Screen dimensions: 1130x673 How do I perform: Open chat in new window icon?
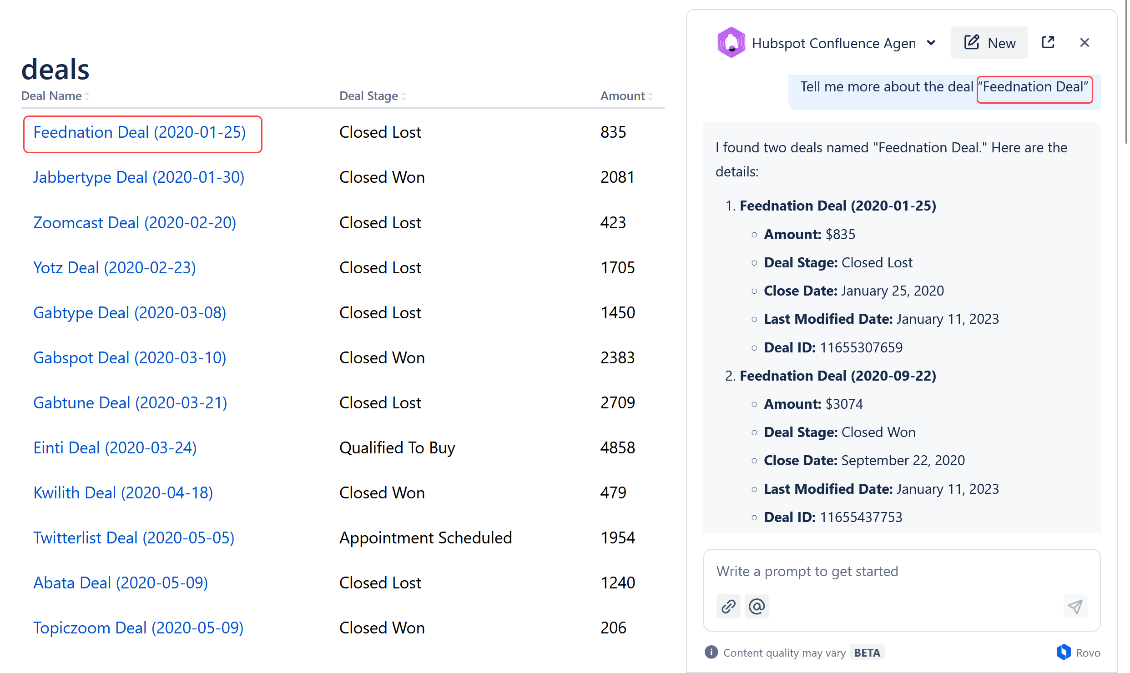(1048, 43)
